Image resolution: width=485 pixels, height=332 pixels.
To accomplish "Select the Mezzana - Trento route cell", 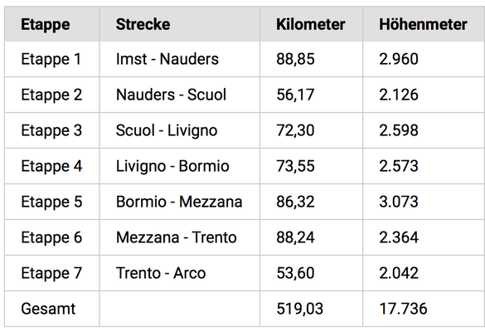I will pyautogui.click(x=179, y=237).
